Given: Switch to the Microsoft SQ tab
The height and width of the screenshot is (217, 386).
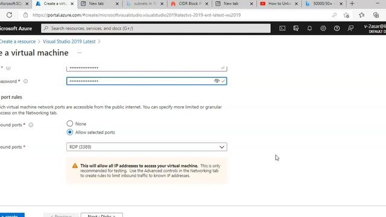Looking at the screenshot, I should (14, 4).
